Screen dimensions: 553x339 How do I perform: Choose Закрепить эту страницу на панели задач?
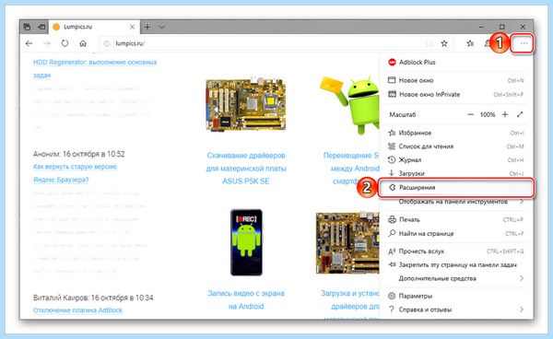click(456, 264)
